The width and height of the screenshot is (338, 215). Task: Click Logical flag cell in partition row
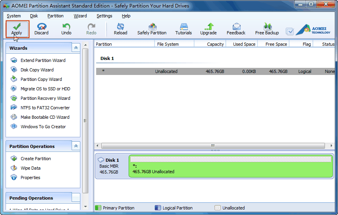305,71
